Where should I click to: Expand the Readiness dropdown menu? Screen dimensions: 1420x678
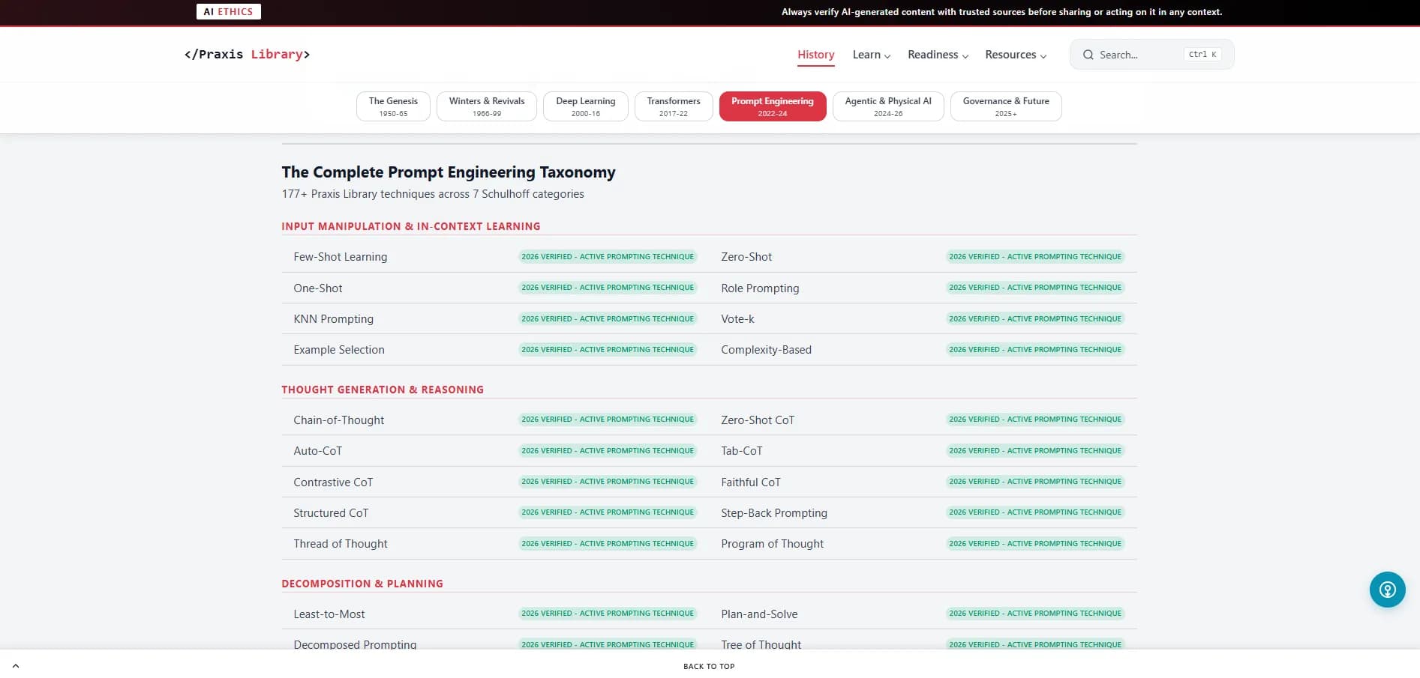point(938,55)
